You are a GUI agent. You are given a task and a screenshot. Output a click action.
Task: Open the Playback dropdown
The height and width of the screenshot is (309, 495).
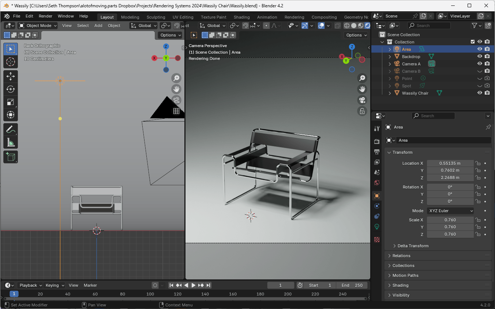coord(30,285)
